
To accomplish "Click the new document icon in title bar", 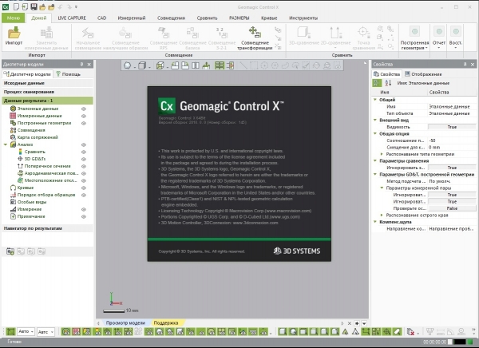I will tap(17, 6).
